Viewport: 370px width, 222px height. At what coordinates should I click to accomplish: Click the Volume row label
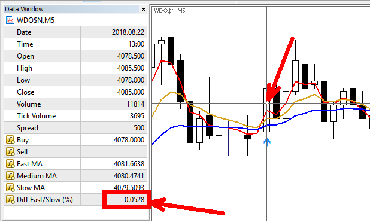29,104
